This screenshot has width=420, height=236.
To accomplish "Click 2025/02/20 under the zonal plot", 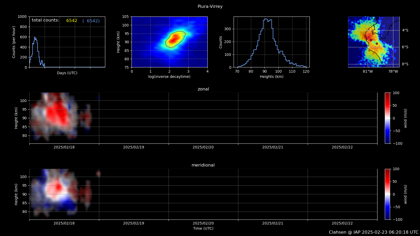I will click(203, 147).
